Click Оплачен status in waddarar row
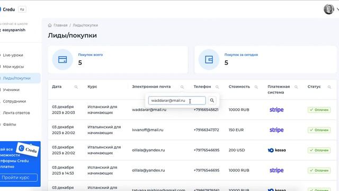Viewport: 339px width, 191px height. click(x=319, y=110)
